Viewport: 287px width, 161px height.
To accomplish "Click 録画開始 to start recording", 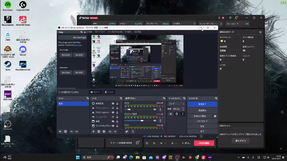I will [x=202, y=110].
